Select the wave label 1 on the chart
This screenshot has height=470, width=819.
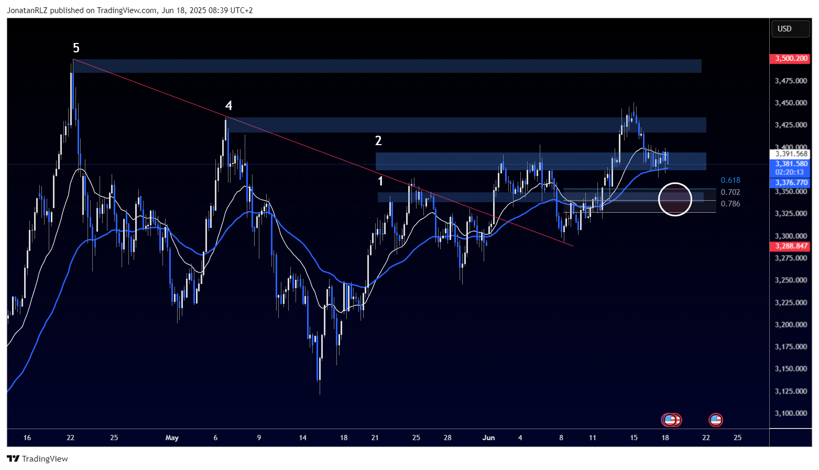pos(381,181)
